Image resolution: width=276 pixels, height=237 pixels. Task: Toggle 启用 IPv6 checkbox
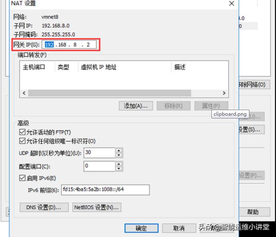[x=22, y=178]
